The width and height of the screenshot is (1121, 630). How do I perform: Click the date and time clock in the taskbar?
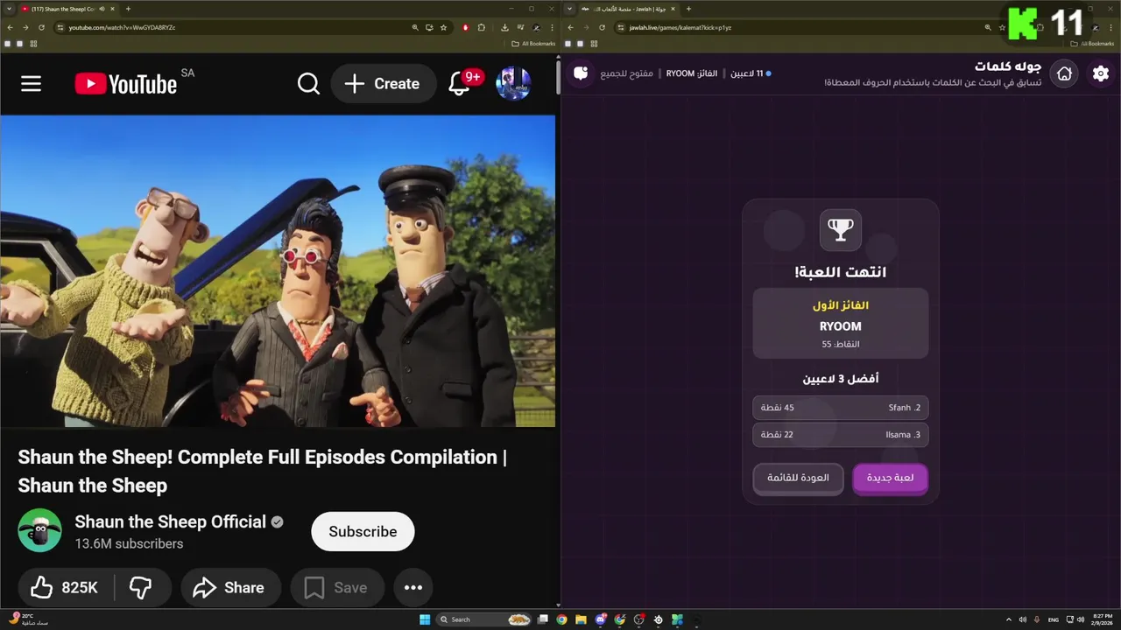[1103, 619]
